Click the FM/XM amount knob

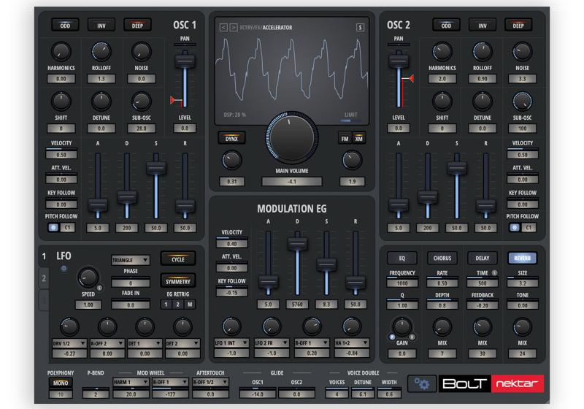[x=352, y=160]
